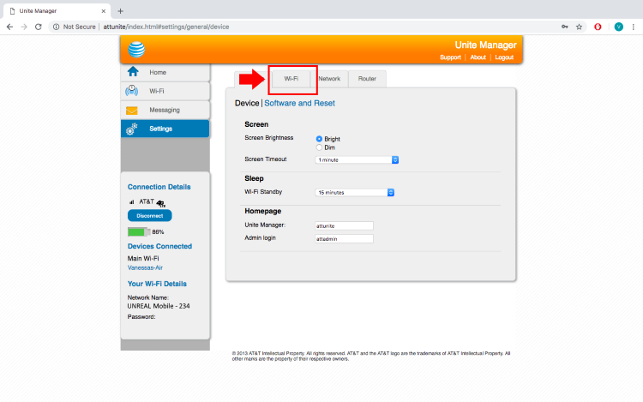Click the Connection Details heading

pyautogui.click(x=159, y=187)
